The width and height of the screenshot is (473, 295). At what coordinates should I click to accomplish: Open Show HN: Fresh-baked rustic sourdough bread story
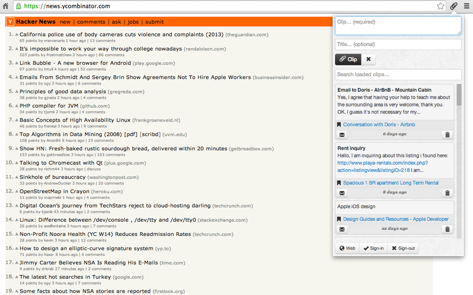(123, 149)
